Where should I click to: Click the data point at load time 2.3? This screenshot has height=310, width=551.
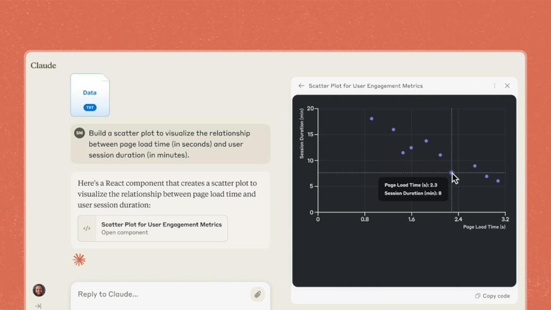tap(451, 173)
